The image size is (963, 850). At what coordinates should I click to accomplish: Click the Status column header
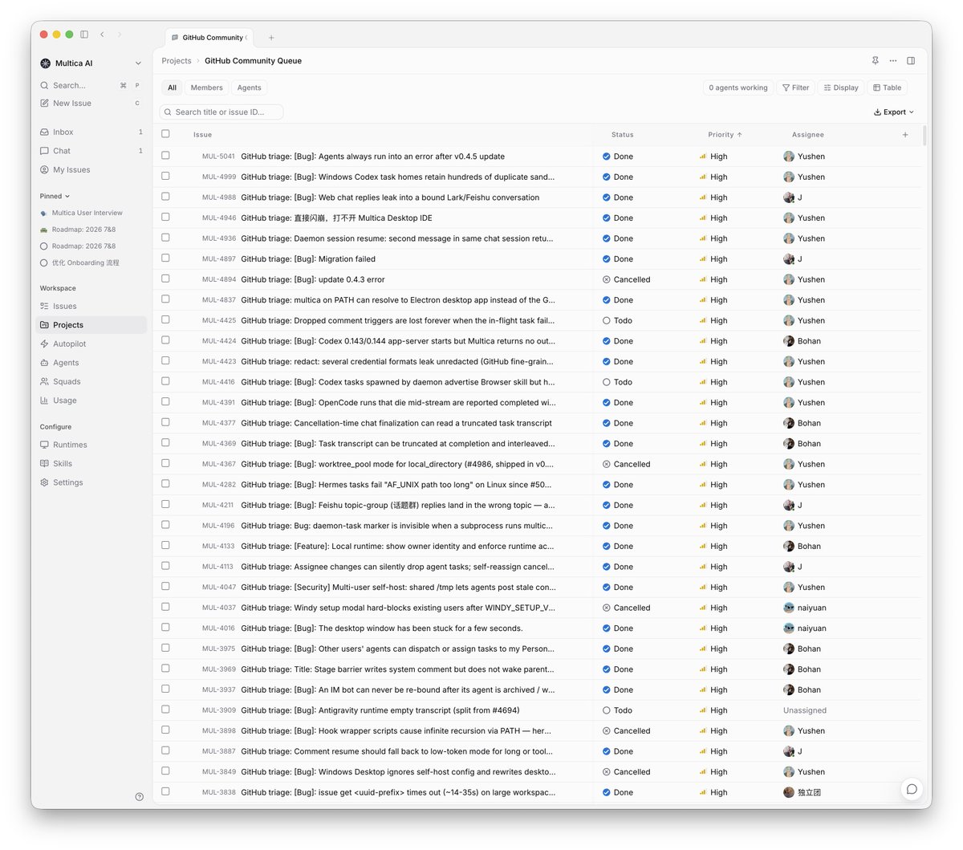[x=622, y=135]
